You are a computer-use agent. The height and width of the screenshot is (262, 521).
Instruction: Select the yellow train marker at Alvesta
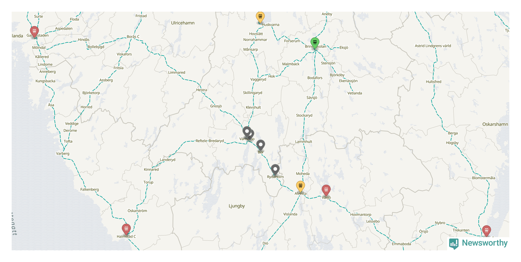coord(301,187)
